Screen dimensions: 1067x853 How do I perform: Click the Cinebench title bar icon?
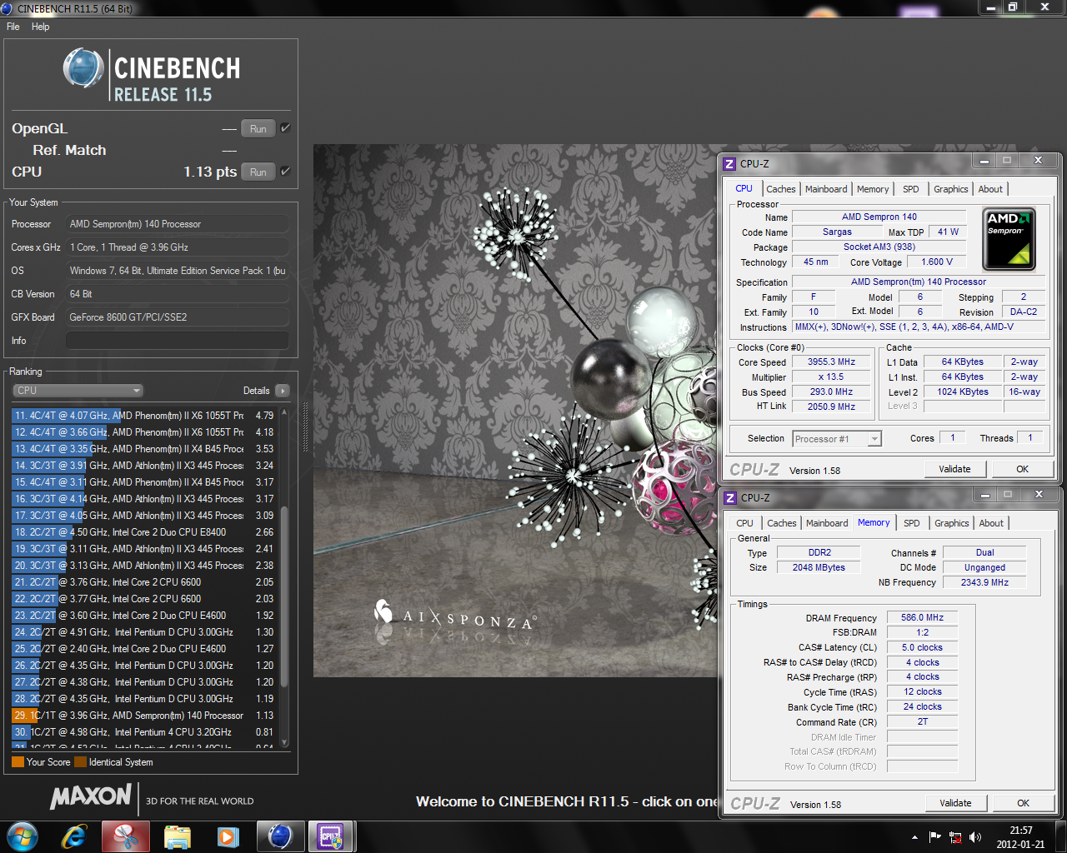click(7, 8)
